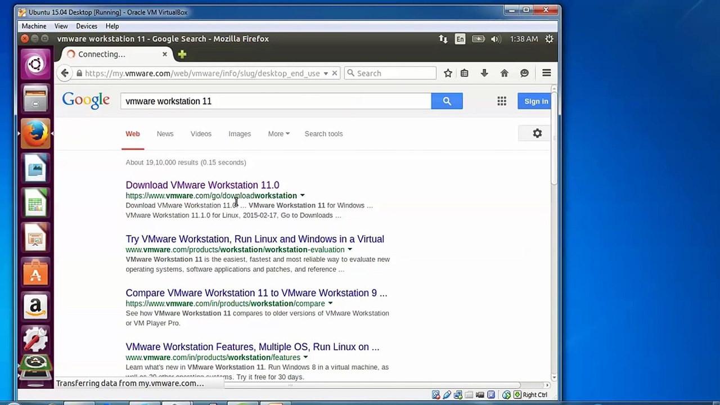Open VirtualBox Machine menu
The image size is (720, 405).
tap(34, 26)
